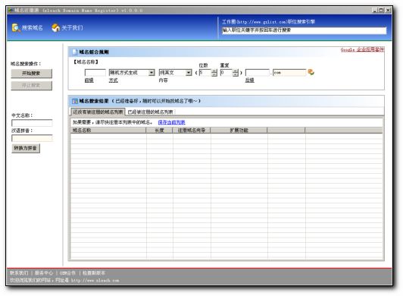Click the 重复 number field
The image size is (403, 296).
(x=226, y=73)
